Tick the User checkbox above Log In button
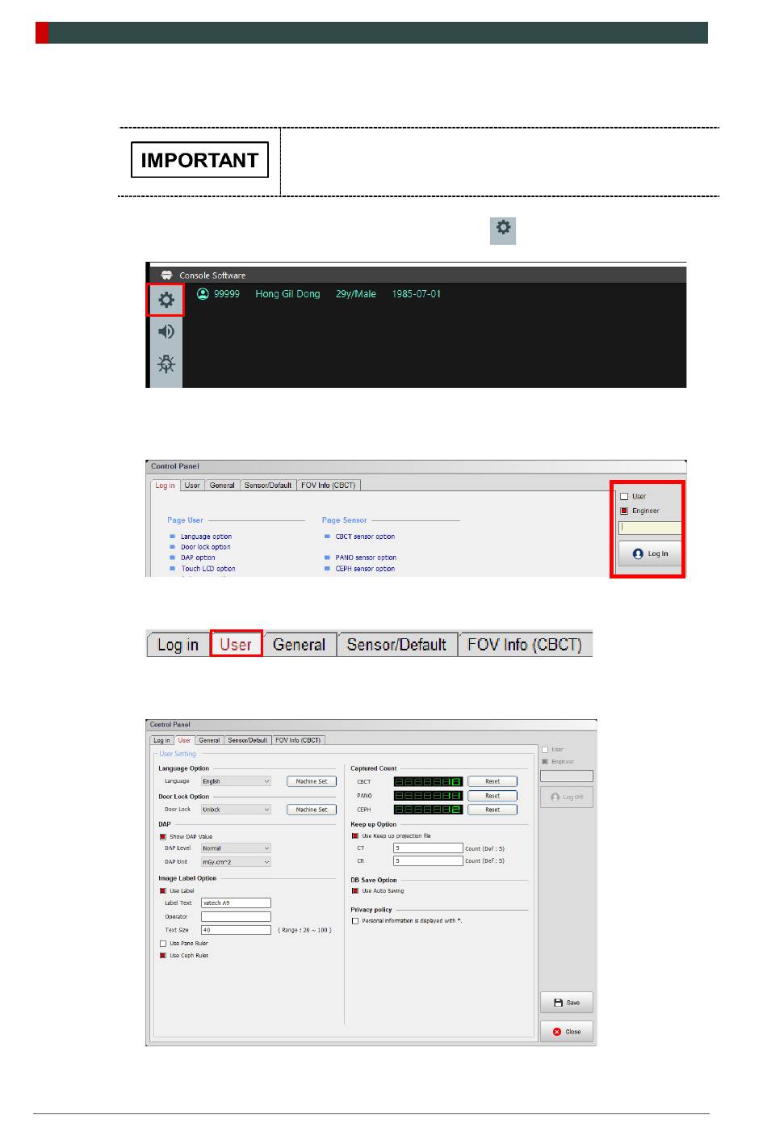Viewport: 767px width, 1136px height. pos(624,497)
